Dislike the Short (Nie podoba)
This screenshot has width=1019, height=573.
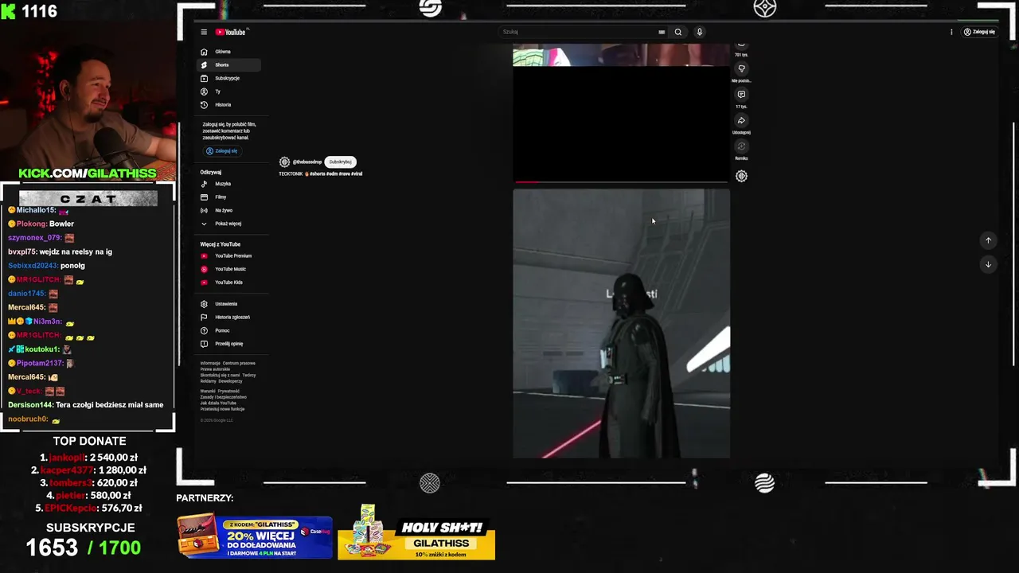point(741,69)
